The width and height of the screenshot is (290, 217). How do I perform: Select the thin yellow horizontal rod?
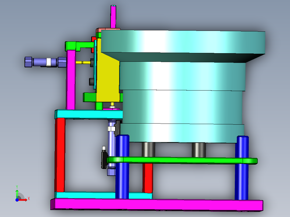(x=83, y=62)
